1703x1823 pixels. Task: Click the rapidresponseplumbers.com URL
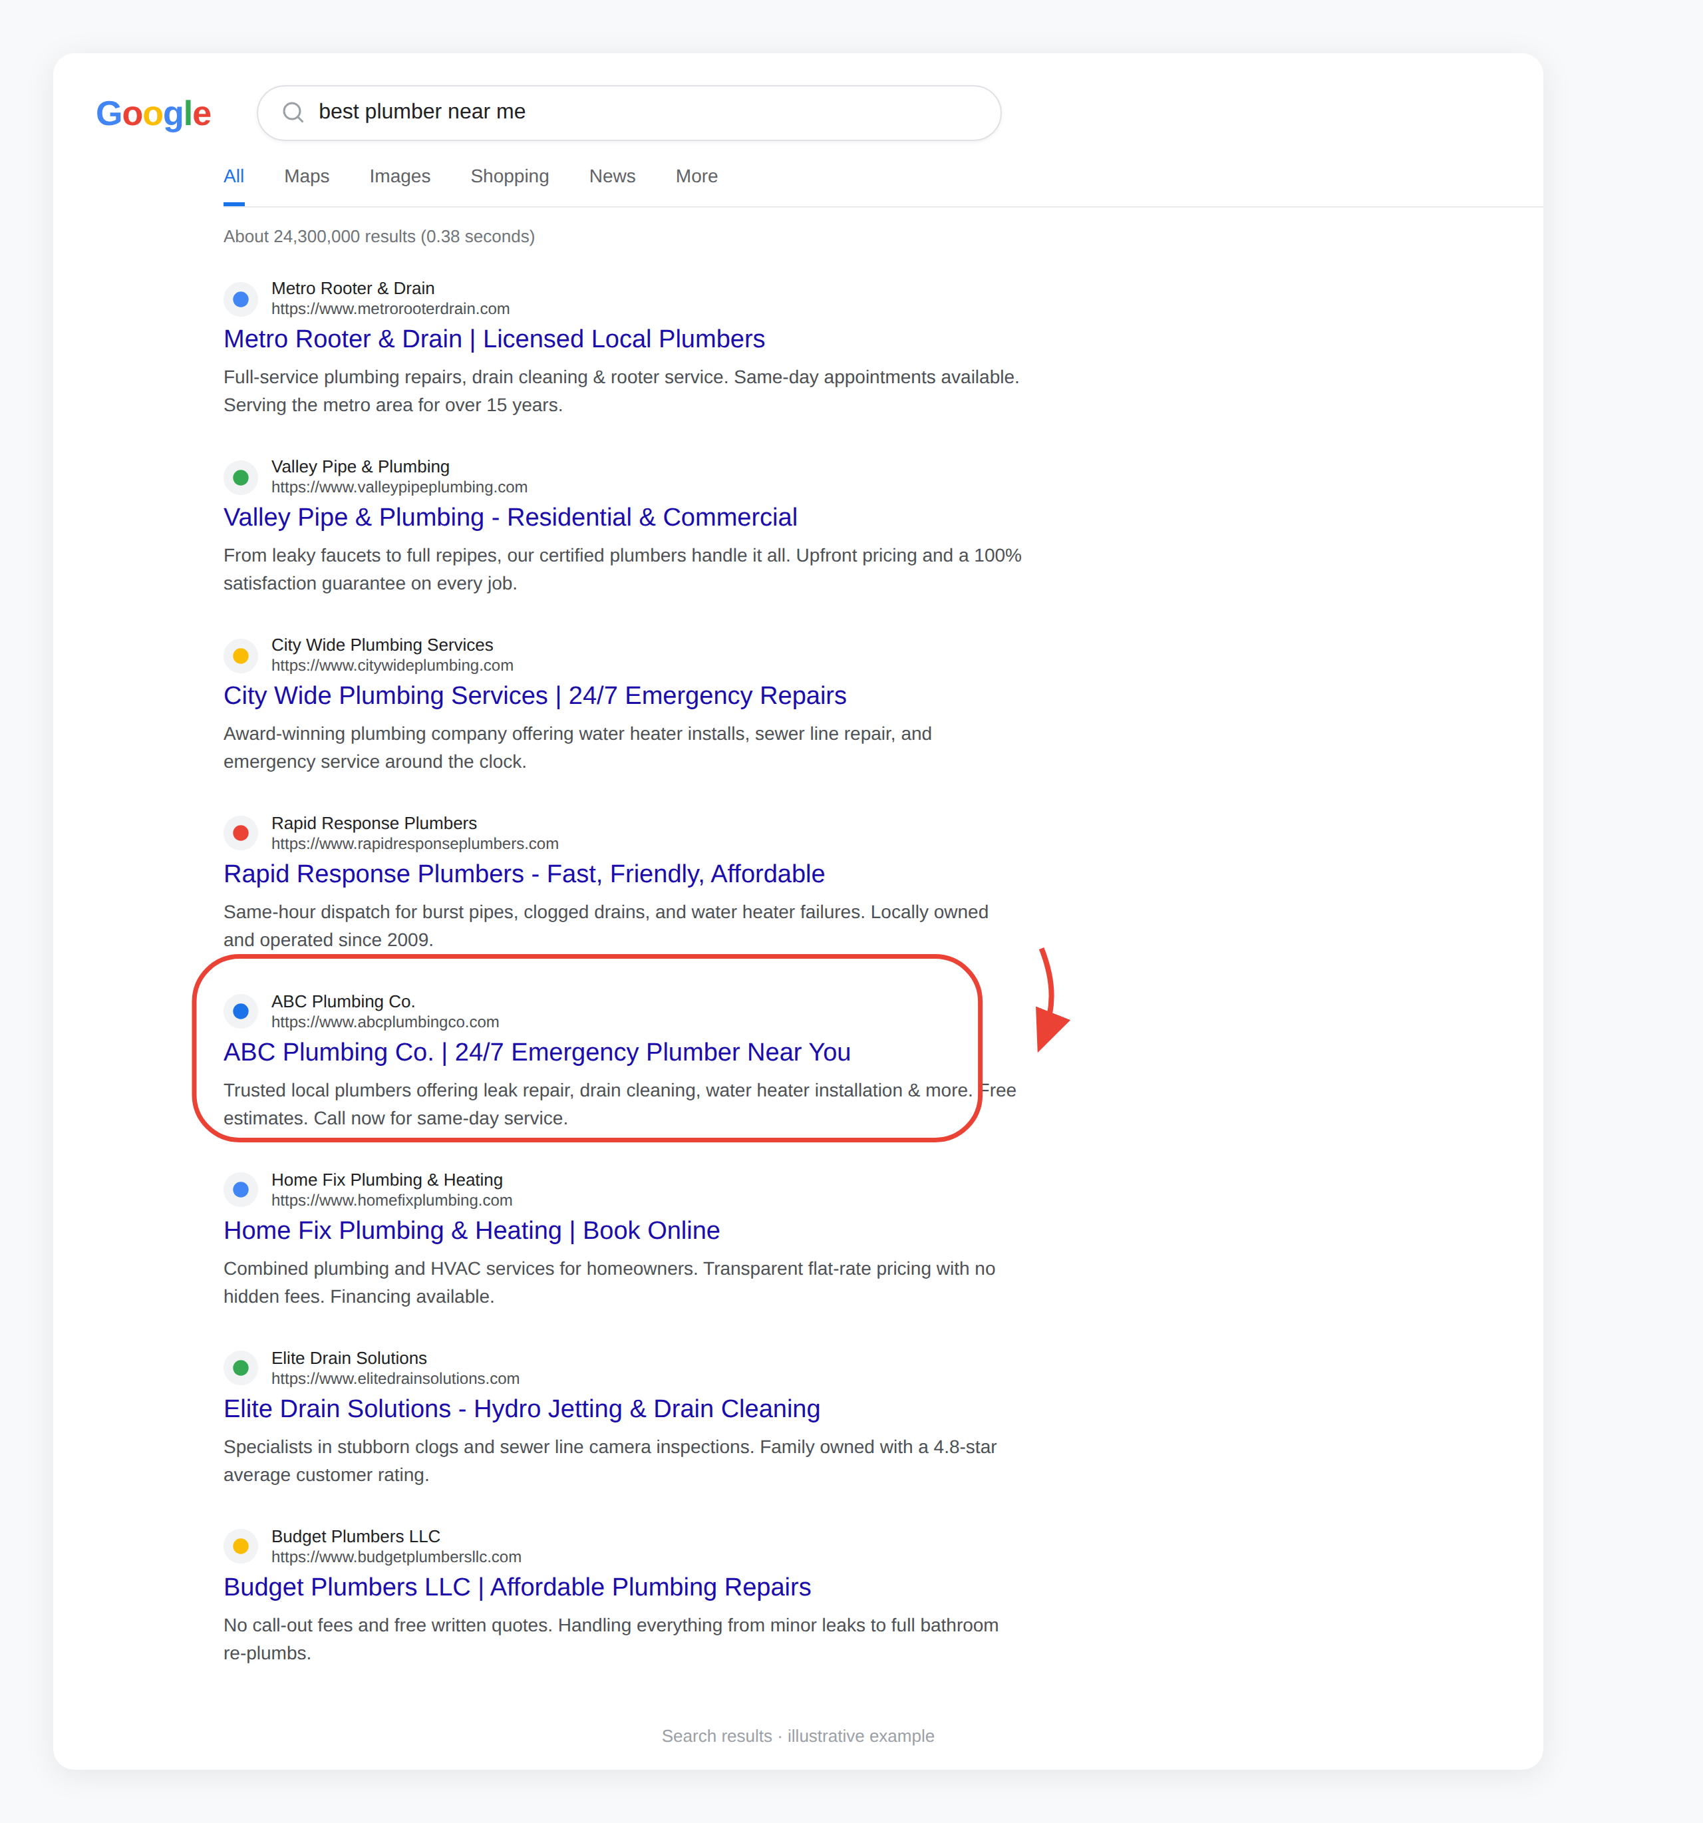click(x=414, y=844)
